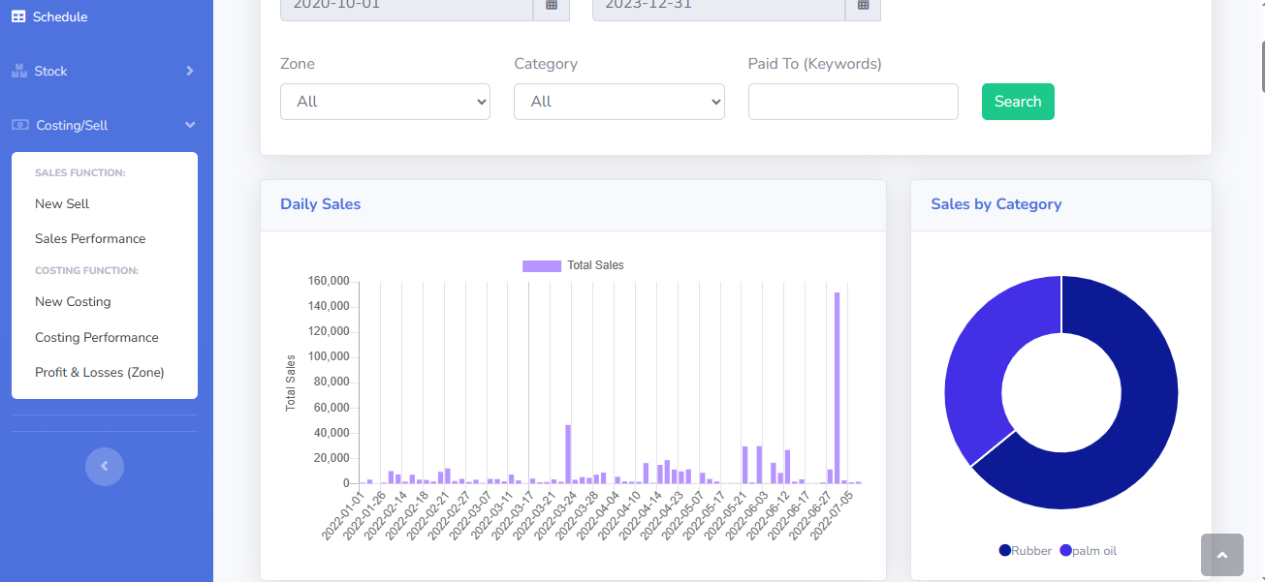Go to Sales Performance page

click(90, 238)
